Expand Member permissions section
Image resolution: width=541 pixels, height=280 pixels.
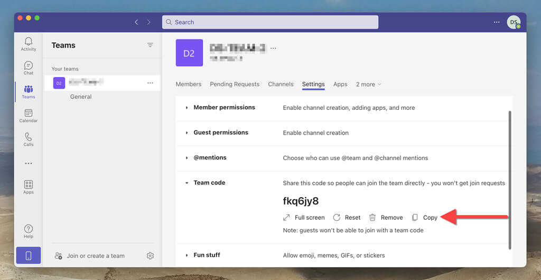click(x=186, y=108)
